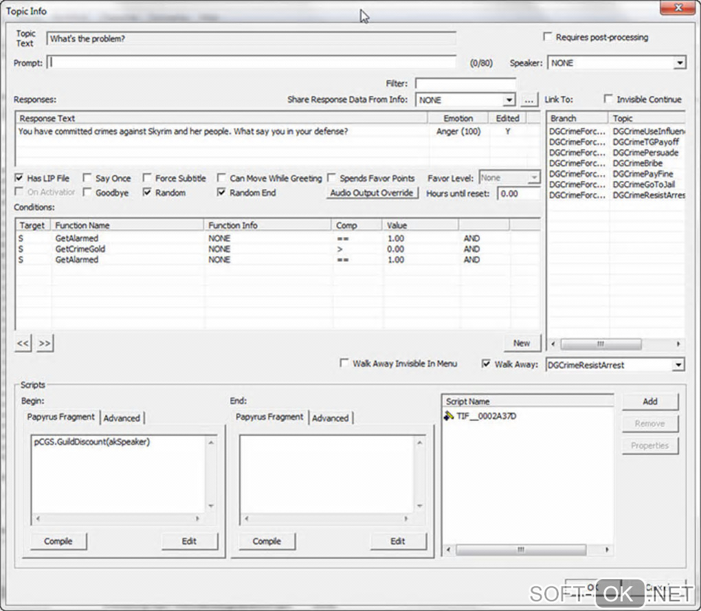Screen dimensions: 701x611
Task: Compile the Begin script fragment
Action: coord(58,541)
